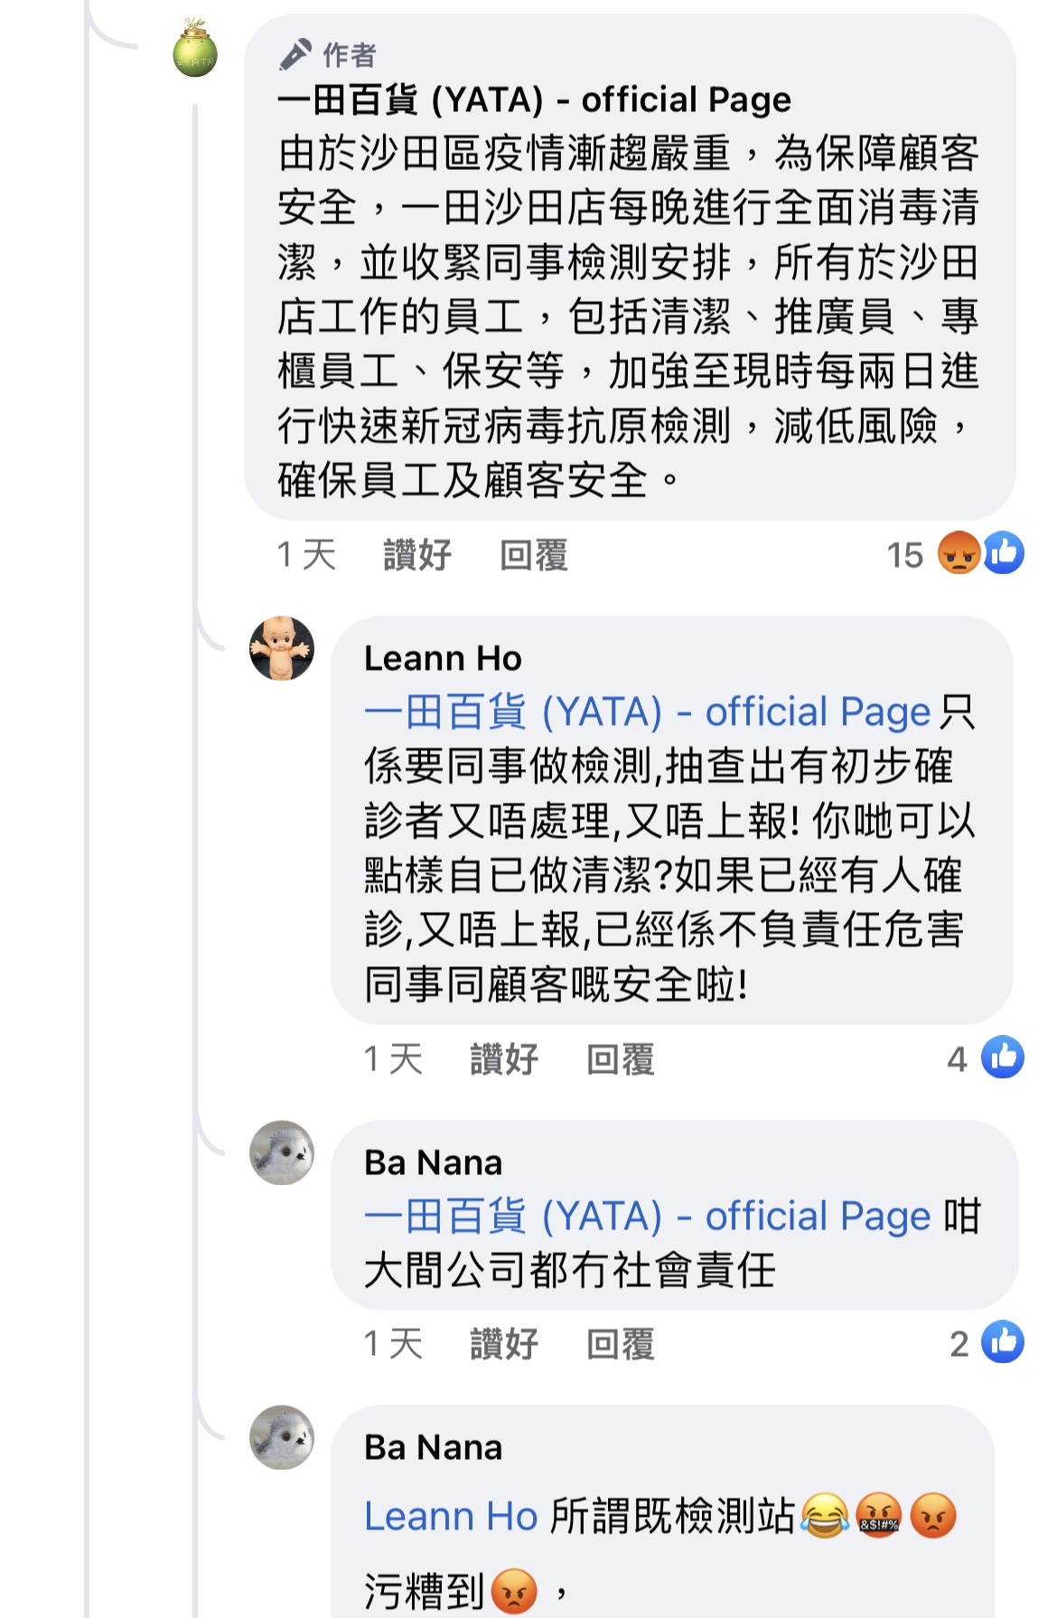
Task: Open first Ba Nana comment avatar
Action: (x=282, y=1153)
